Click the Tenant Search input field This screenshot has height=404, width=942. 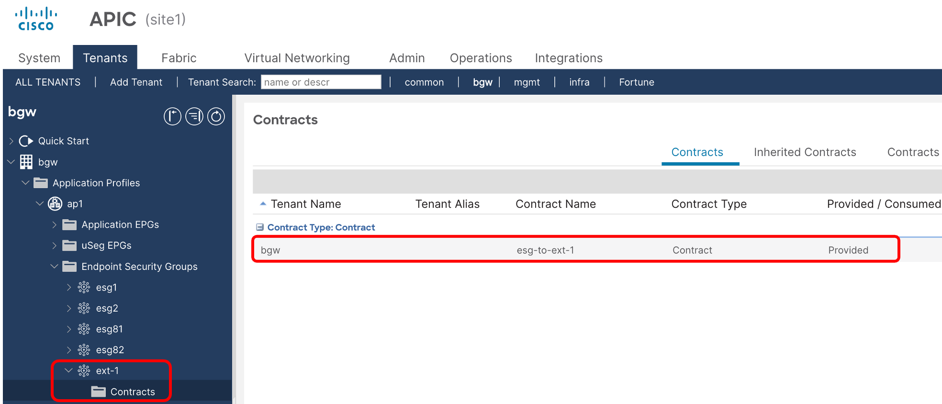(x=321, y=82)
